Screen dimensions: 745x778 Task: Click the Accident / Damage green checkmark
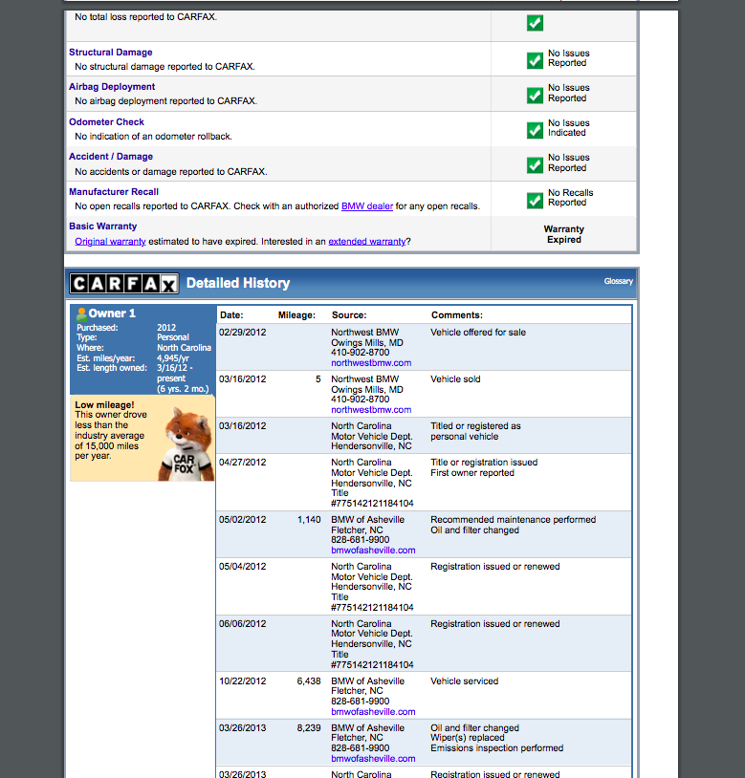point(535,164)
